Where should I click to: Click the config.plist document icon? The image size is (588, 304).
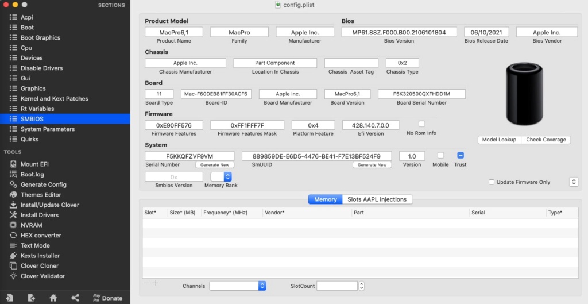[x=277, y=5]
